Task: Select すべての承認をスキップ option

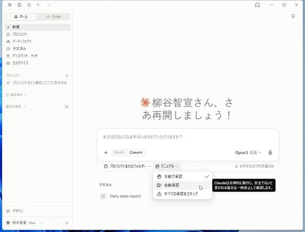Action: click(x=182, y=194)
